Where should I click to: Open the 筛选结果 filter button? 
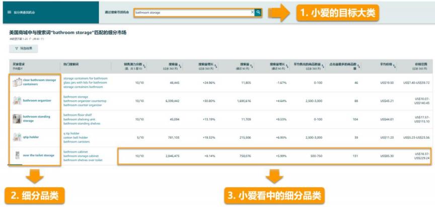24,48
